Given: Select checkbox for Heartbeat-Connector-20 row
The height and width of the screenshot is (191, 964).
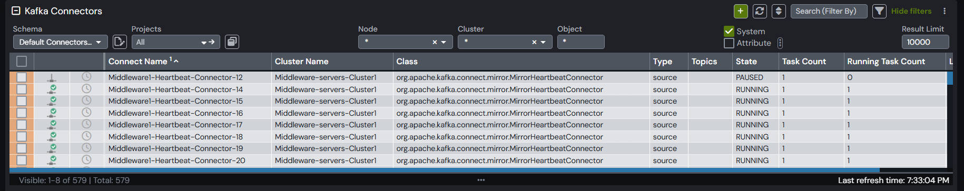Looking at the screenshot, I should coord(22,160).
